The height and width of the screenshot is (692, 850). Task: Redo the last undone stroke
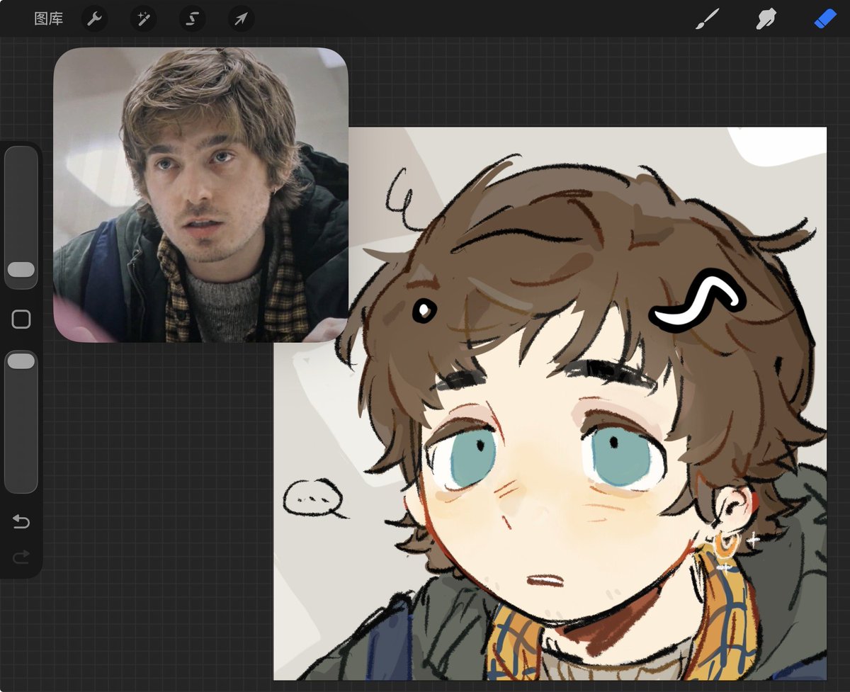(x=21, y=557)
